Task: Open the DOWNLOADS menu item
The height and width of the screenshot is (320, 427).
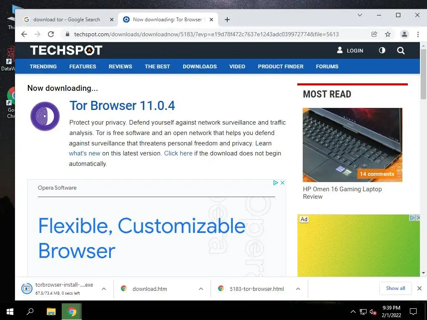Action: (x=200, y=66)
